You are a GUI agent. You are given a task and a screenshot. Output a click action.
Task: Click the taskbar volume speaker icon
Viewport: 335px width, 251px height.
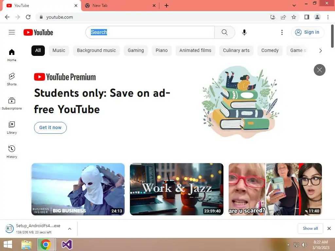(x=304, y=245)
